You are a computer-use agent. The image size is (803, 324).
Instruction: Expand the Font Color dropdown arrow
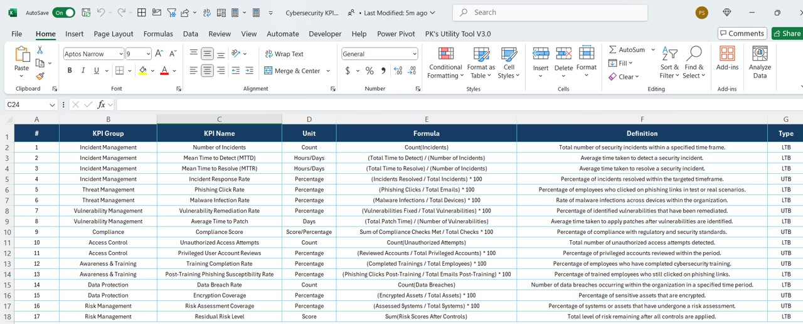pyautogui.click(x=174, y=71)
